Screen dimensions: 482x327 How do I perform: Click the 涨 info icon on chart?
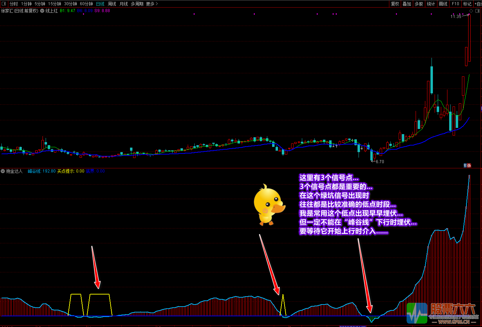click(469, 165)
